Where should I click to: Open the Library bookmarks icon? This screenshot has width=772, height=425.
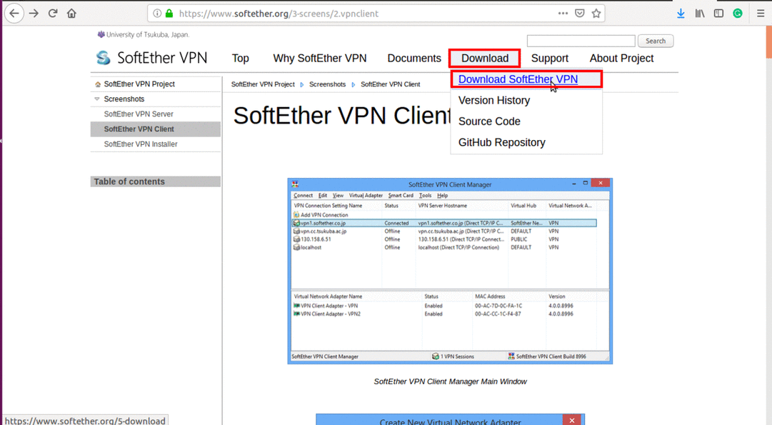pos(700,14)
